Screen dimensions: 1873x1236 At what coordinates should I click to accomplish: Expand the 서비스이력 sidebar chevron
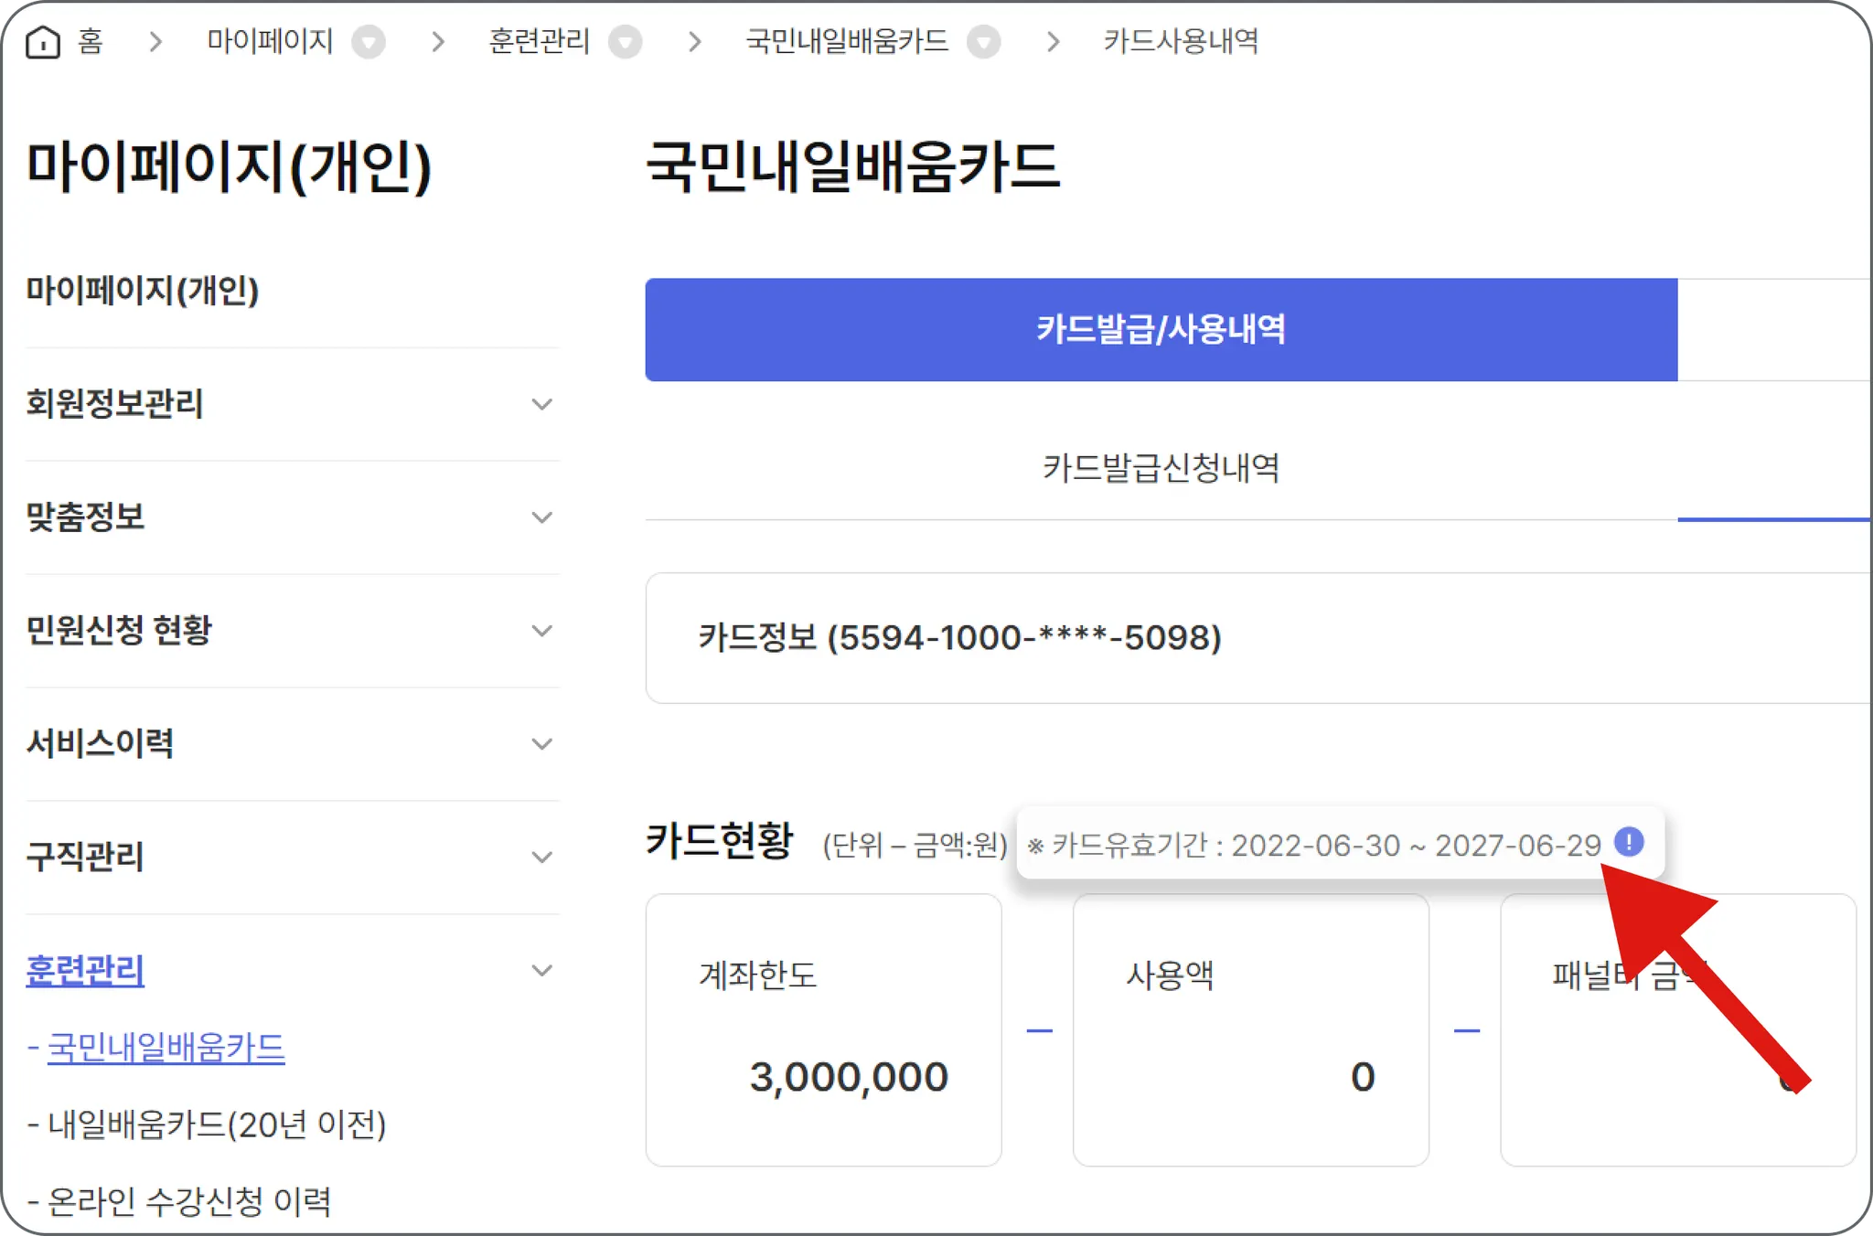coord(541,744)
